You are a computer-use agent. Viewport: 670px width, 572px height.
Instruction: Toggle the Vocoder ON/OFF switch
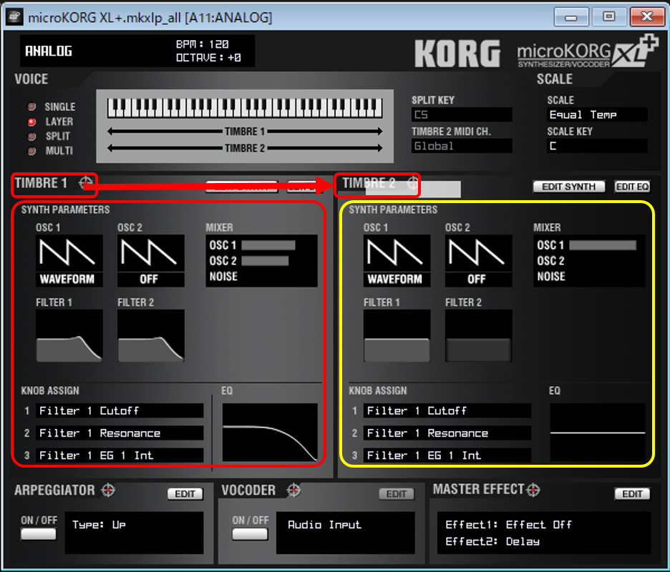[250, 534]
